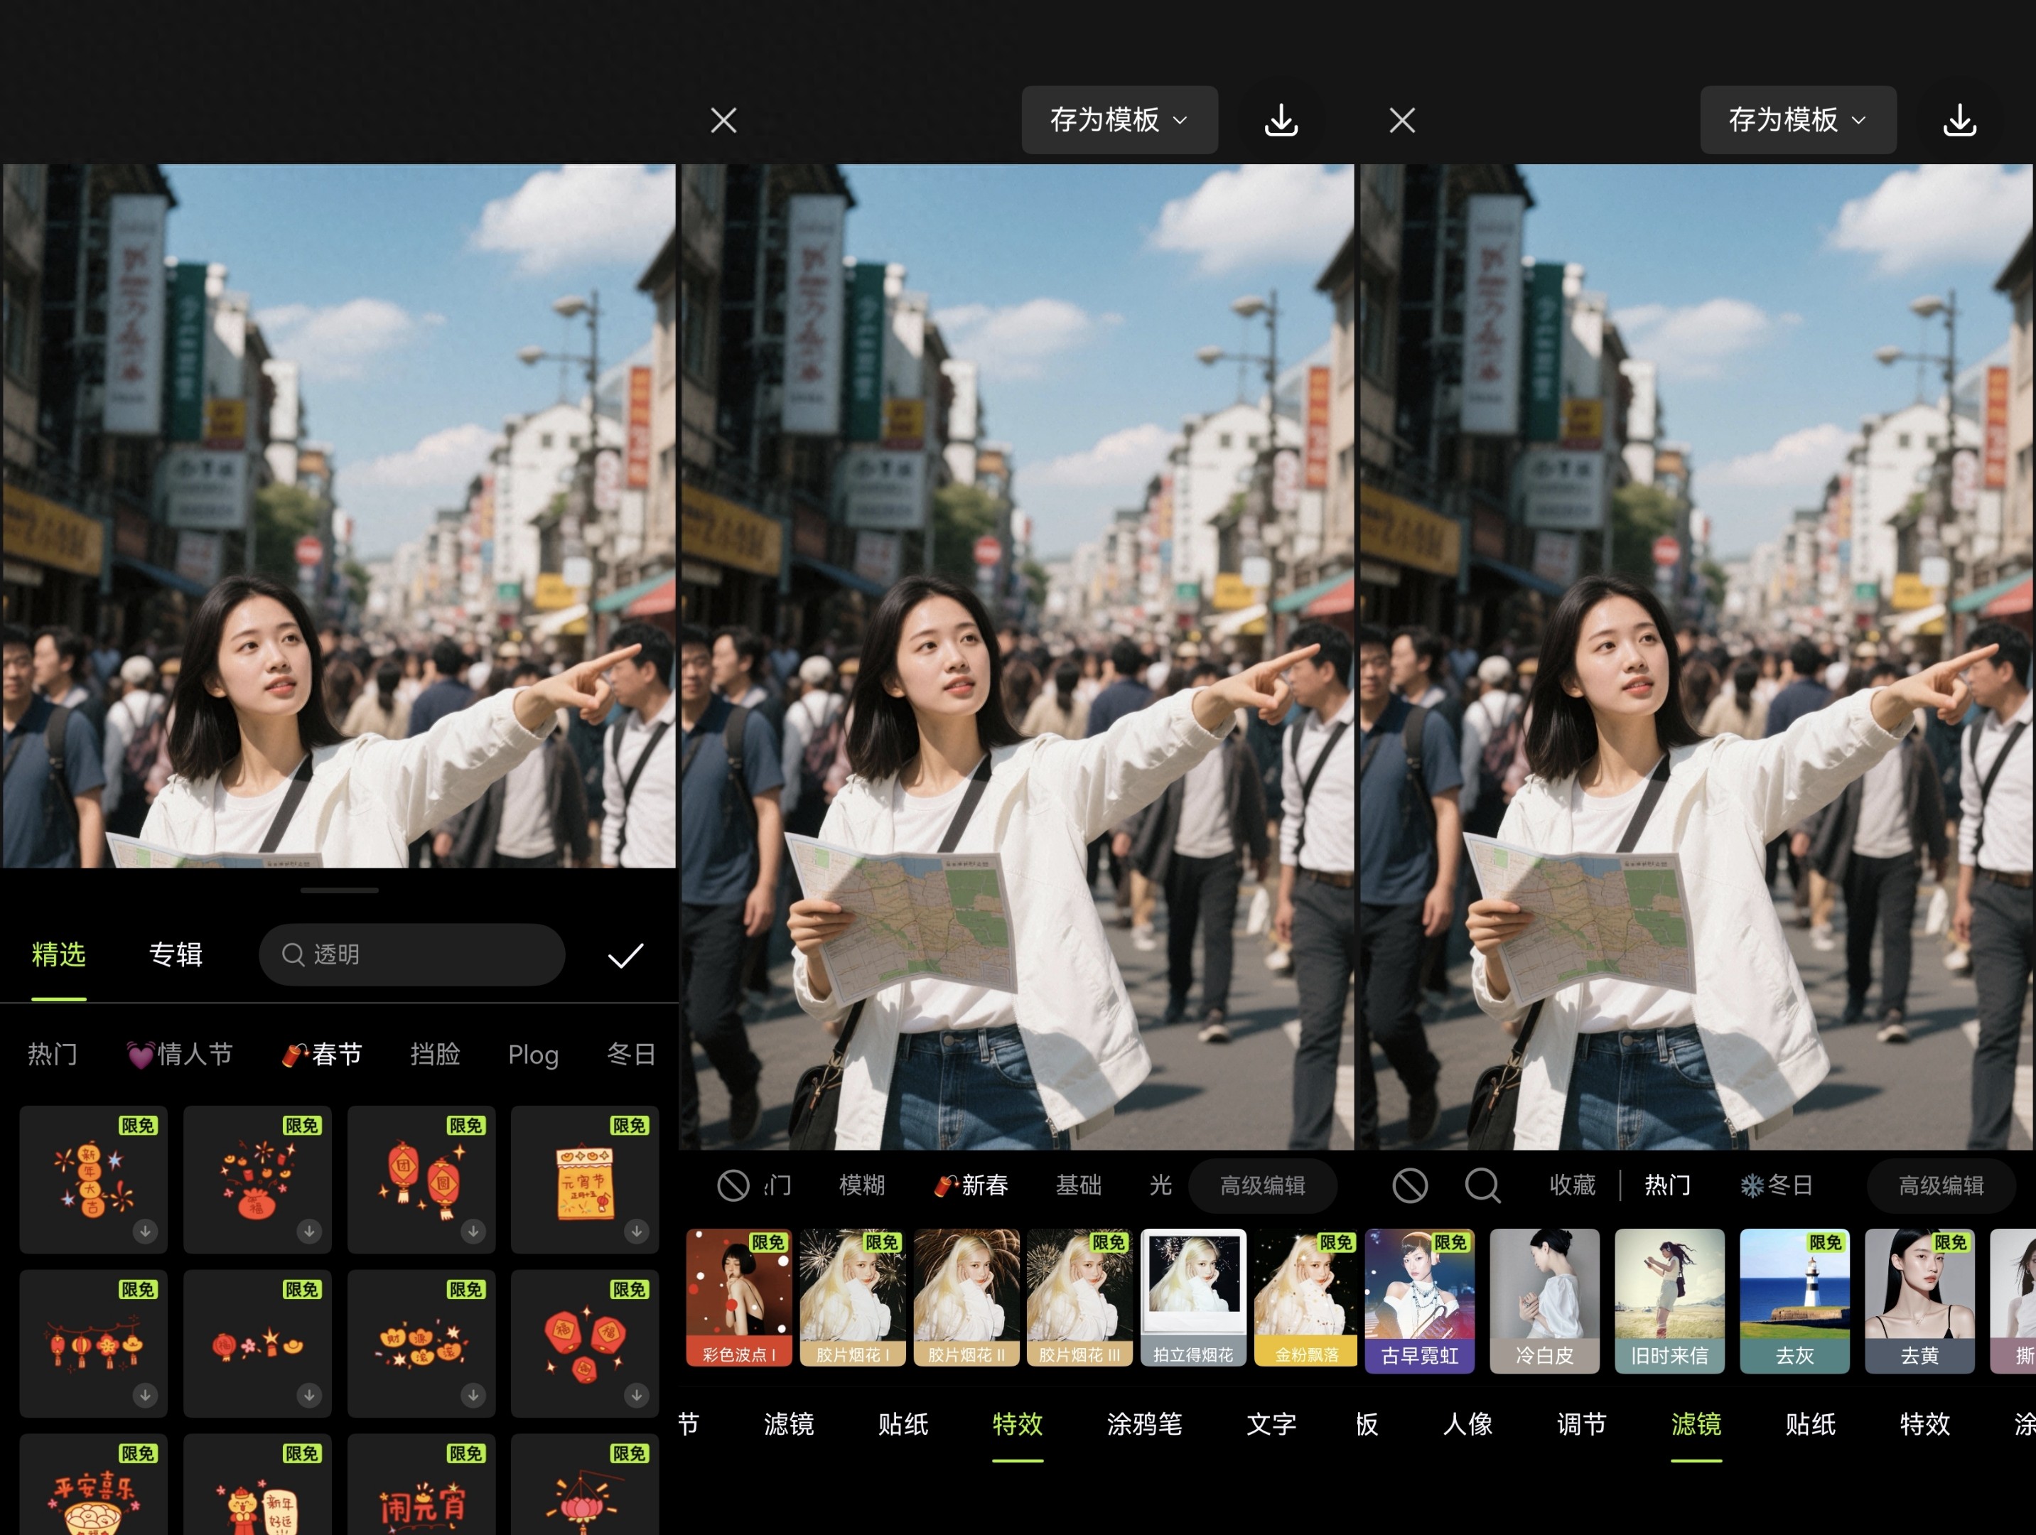
Task: Click the search magnifier in filter row
Action: tap(1482, 1185)
